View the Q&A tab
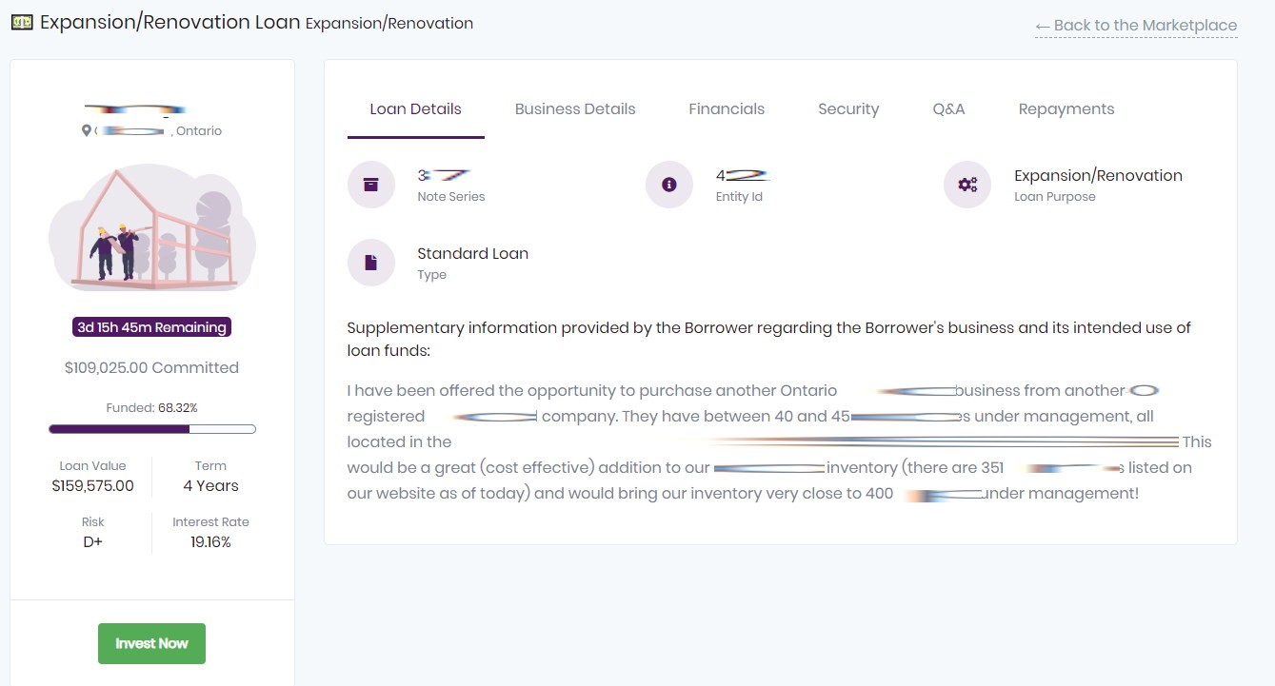This screenshot has height=686, width=1275. pyautogui.click(x=948, y=109)
